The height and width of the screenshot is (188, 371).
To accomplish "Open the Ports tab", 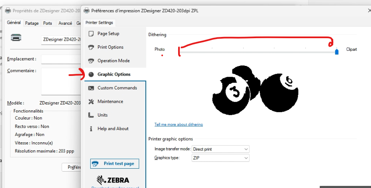I will click(x=47, y=23).
